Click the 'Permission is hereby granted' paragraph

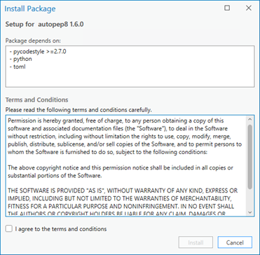pos(125,136)
